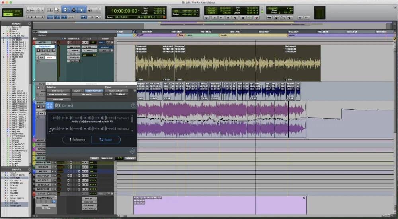Image resolution: width=398 pixels, height=219 pixels.
Task: Toggle Insertion Follows Playback button
Action: click(71, 17)
